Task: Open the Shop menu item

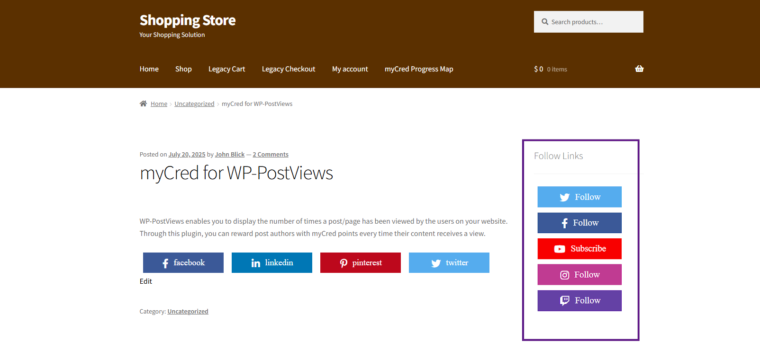Action: 183,69
